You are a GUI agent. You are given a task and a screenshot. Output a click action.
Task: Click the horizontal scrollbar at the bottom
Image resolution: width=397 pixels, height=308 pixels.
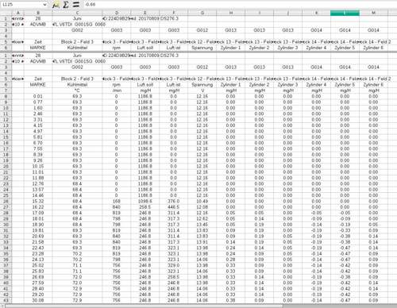(145, 306)
